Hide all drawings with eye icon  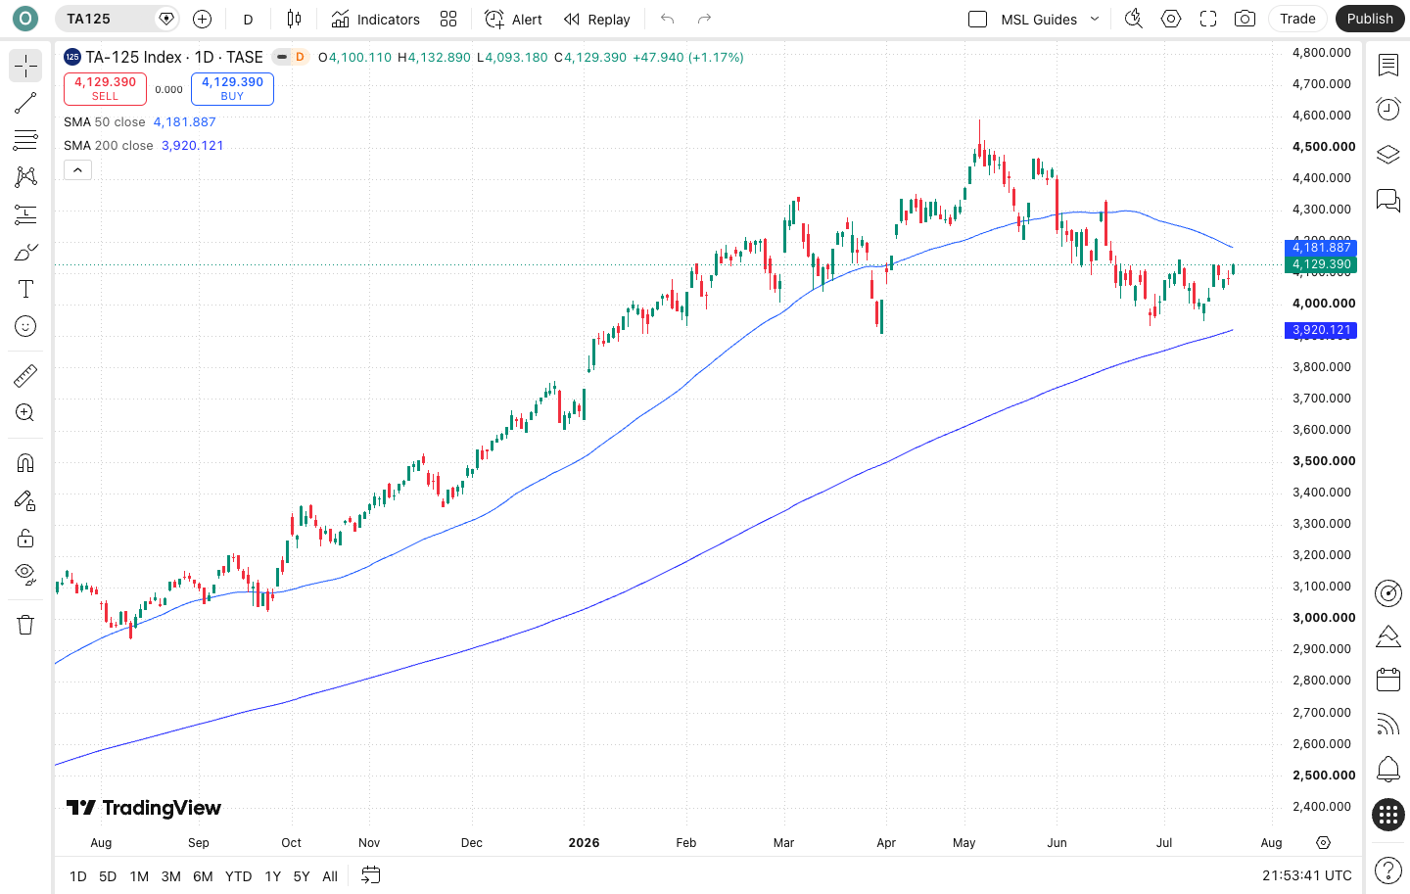[25, 574]
